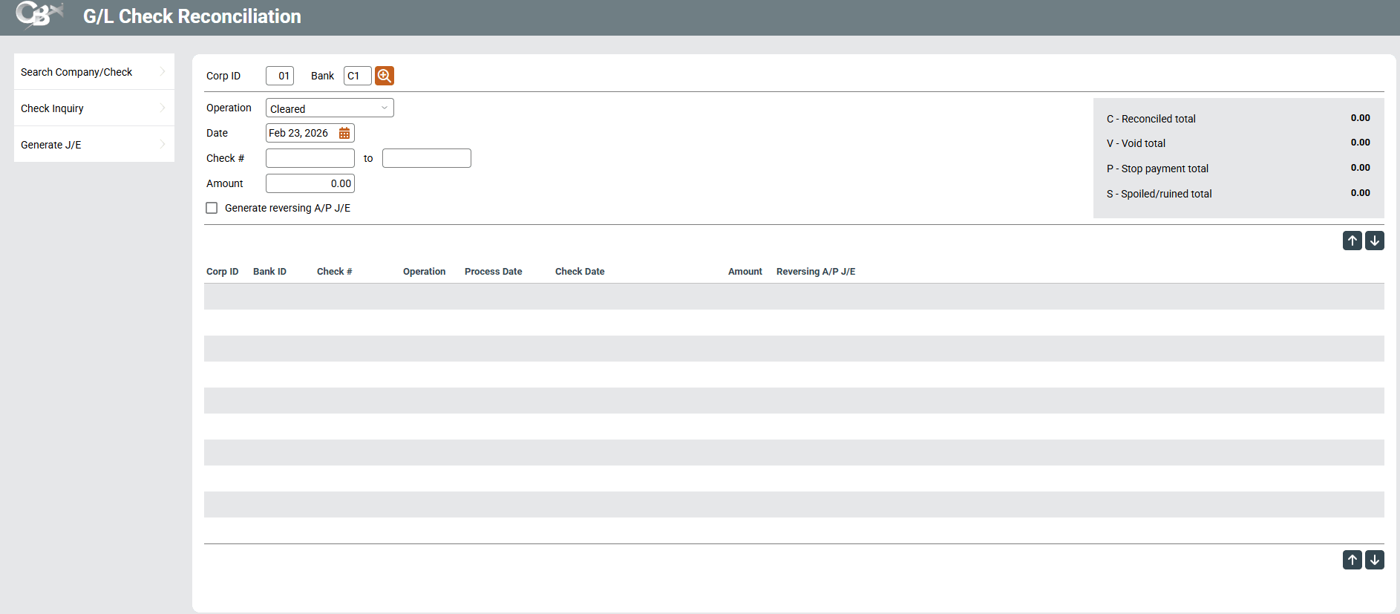
Task: Click the orange bank search magnifier icon
Action: click(x=384, y=76)
